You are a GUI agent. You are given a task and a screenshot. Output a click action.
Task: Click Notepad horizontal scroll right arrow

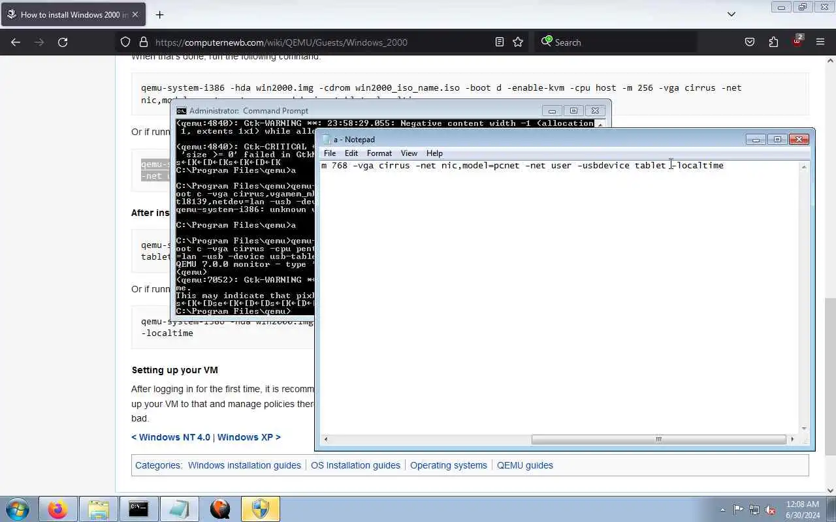792,439
